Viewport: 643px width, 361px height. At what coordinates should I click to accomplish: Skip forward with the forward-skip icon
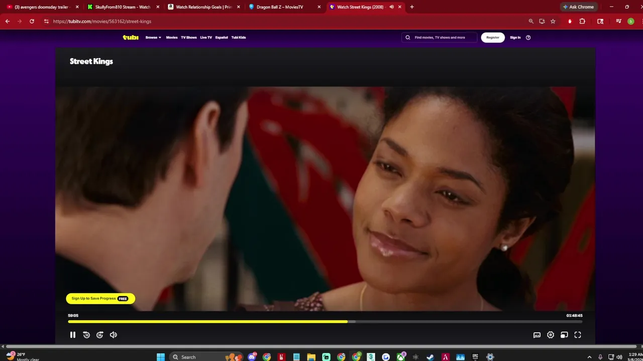pyautogui.click(x=100, y=335)
